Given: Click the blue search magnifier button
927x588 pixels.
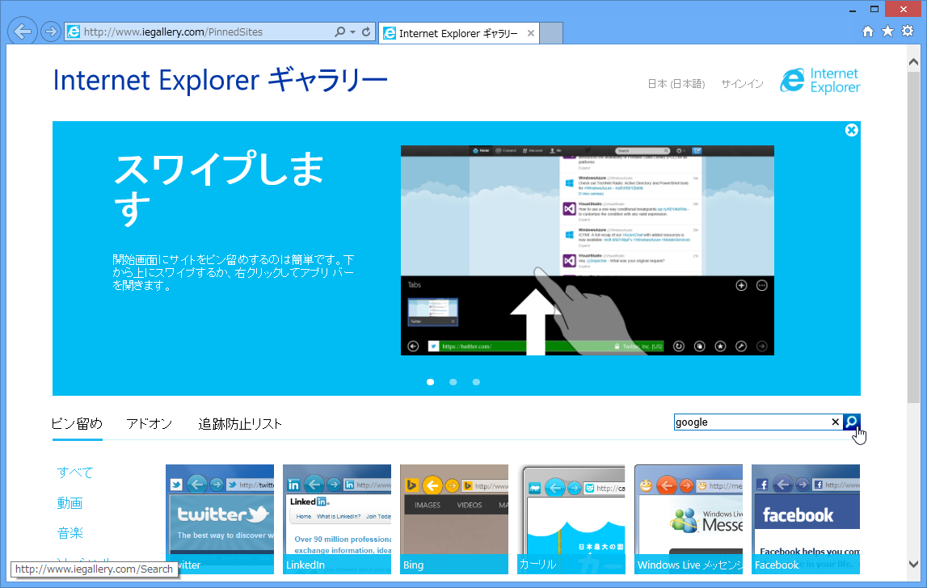Looking at the screenshot, I should click(x=851, y=422).
